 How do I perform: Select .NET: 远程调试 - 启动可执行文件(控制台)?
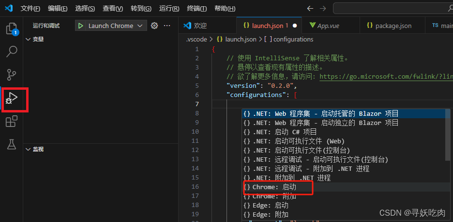click(344, 159)
